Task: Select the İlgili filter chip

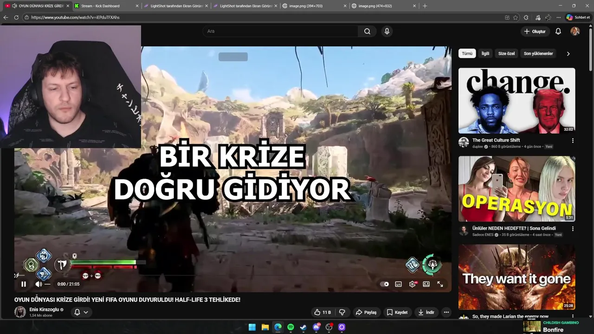Action: click(485, 53)
